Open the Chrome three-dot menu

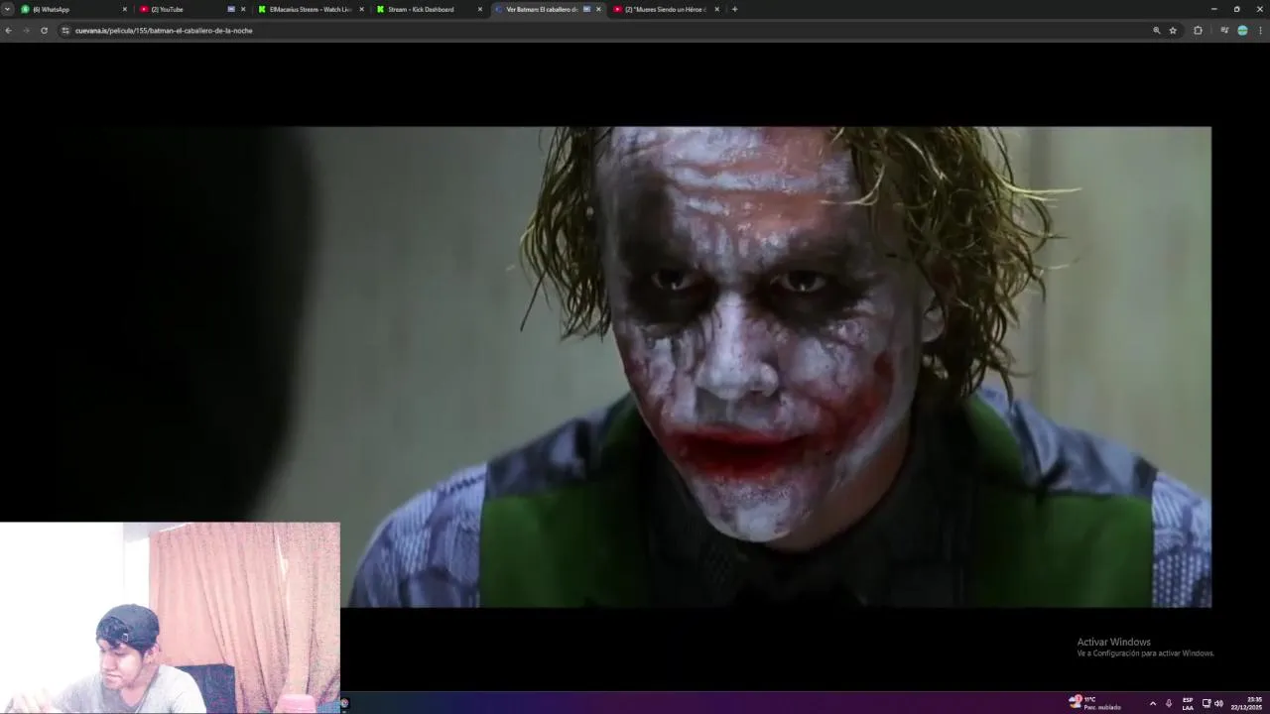(1261, 31)
